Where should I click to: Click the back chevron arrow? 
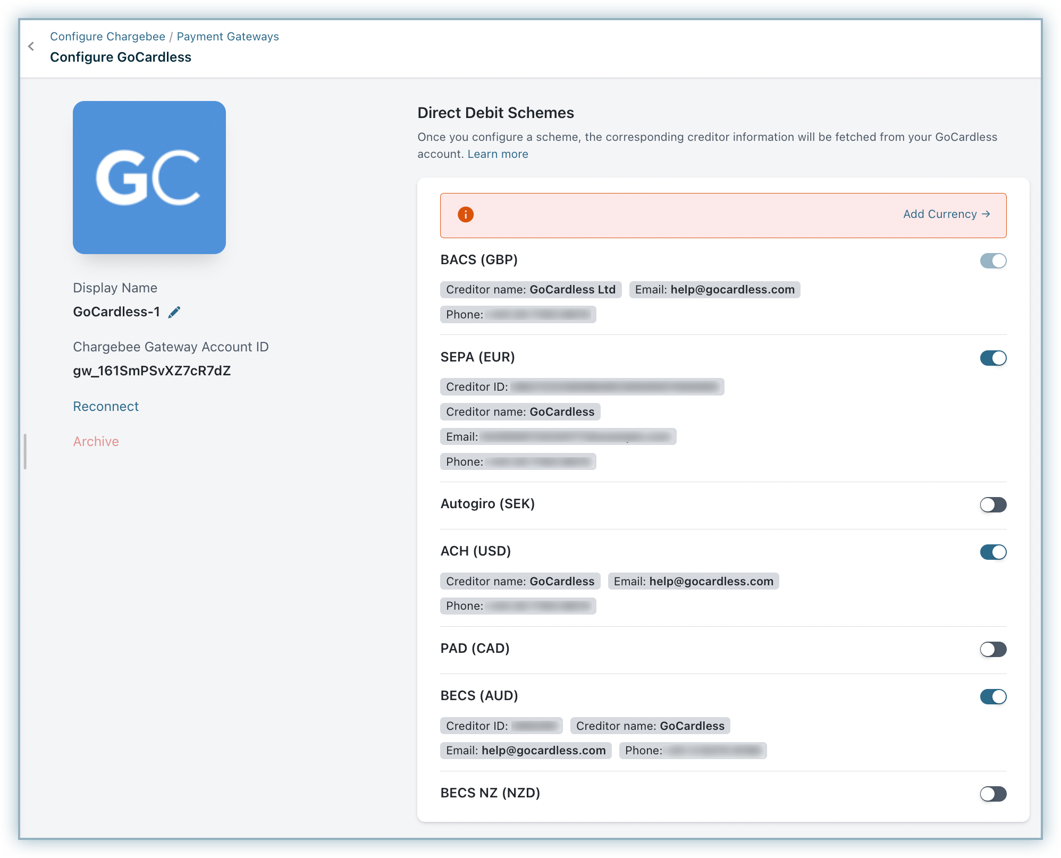(x=31, y=47)
